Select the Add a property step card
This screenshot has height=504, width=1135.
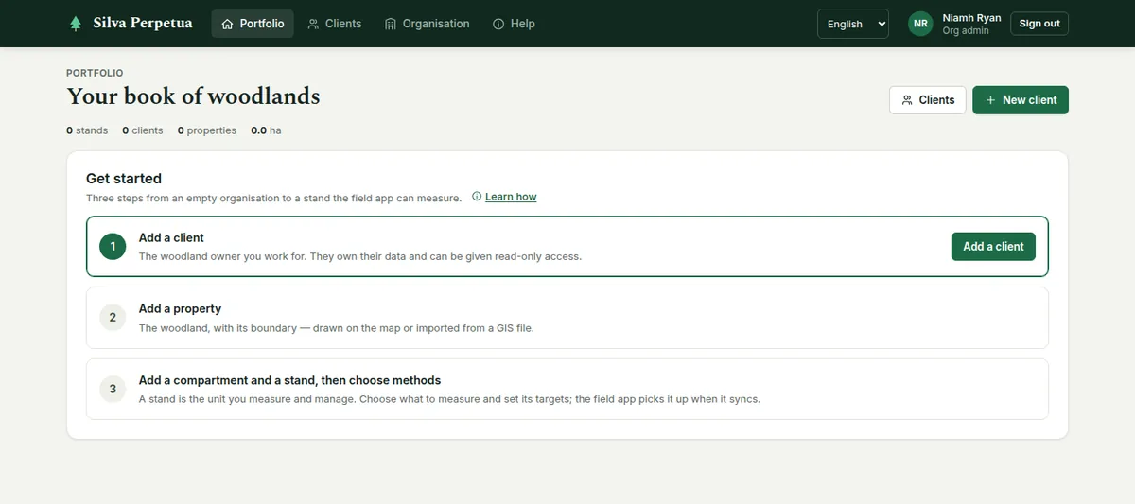tap(567, 318)
